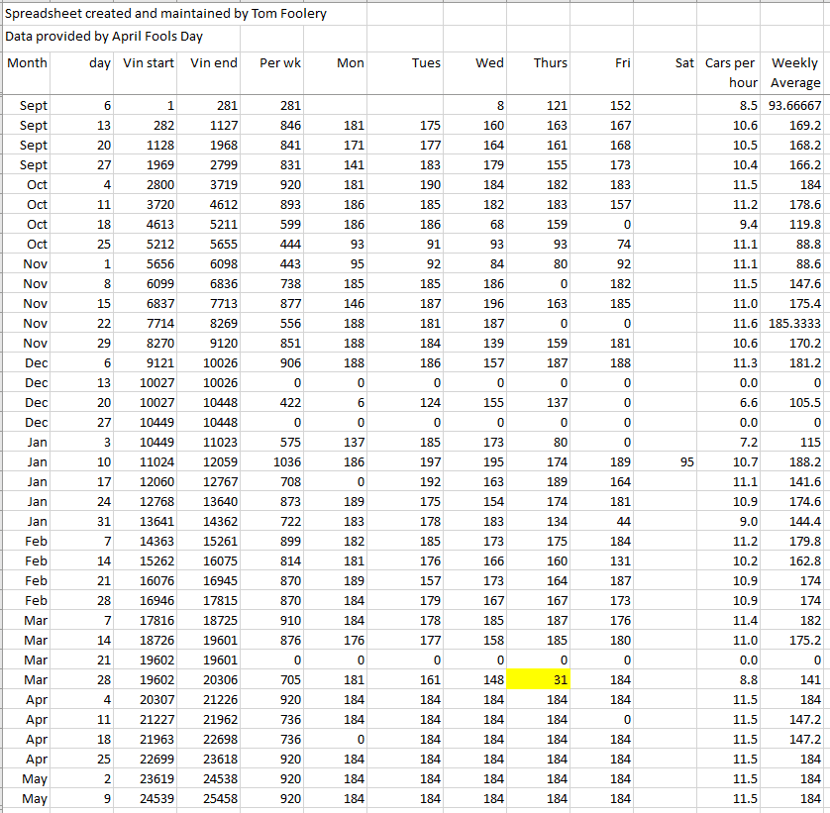Select the Tom Foolery title cell
Viewport: 830px width, 813px height.
pyautogui.click(x=165, y=14)
